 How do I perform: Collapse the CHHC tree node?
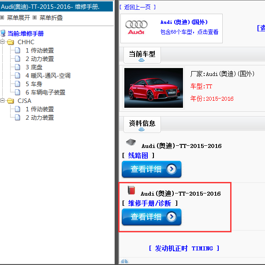click(2, 42)
